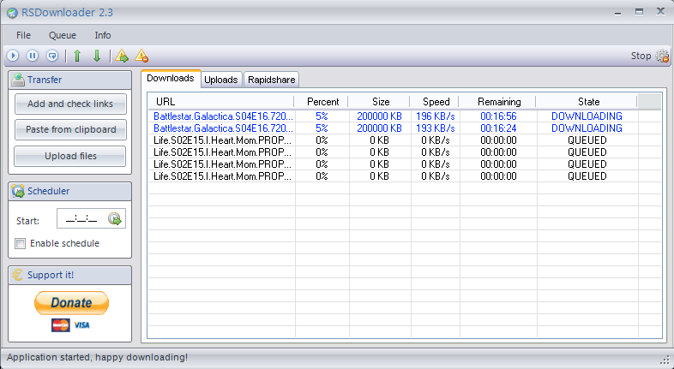The height and width of the screenshot is (369, 674).
Task: Click the Scheduler panel clock icon
Action: [x=18, y=191]
